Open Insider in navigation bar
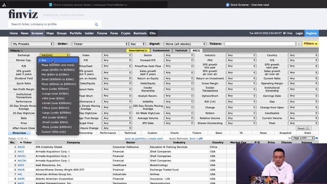 point(89,33)
